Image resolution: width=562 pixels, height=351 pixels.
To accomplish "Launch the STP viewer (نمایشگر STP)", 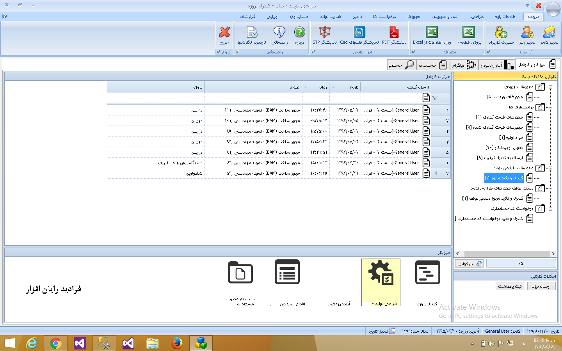I will [324, 32].
